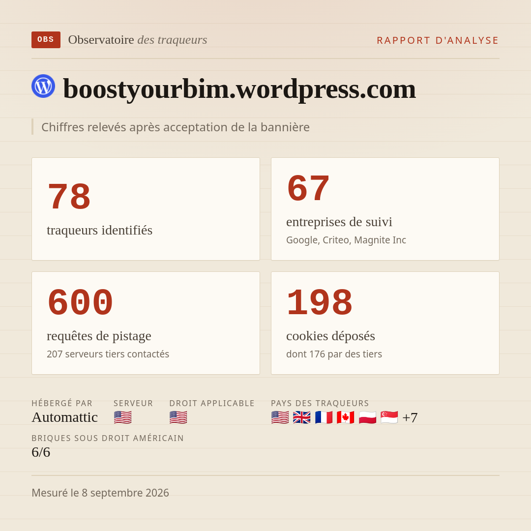Click the entreprises de suivi label
The height and width of the screenshot is (531, 531).
coord(339,222)
